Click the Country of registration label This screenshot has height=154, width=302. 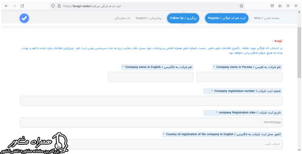pyautogui.click(x=222, y=134)
